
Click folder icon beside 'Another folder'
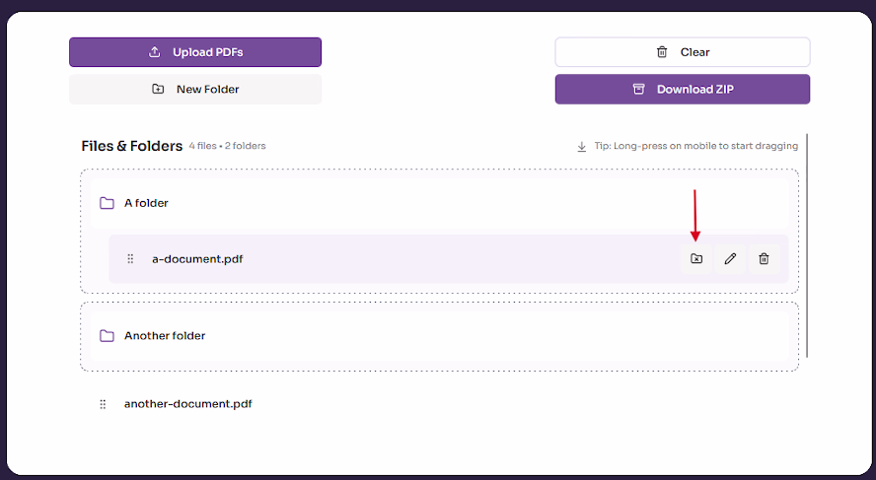(x=107, y=336)
